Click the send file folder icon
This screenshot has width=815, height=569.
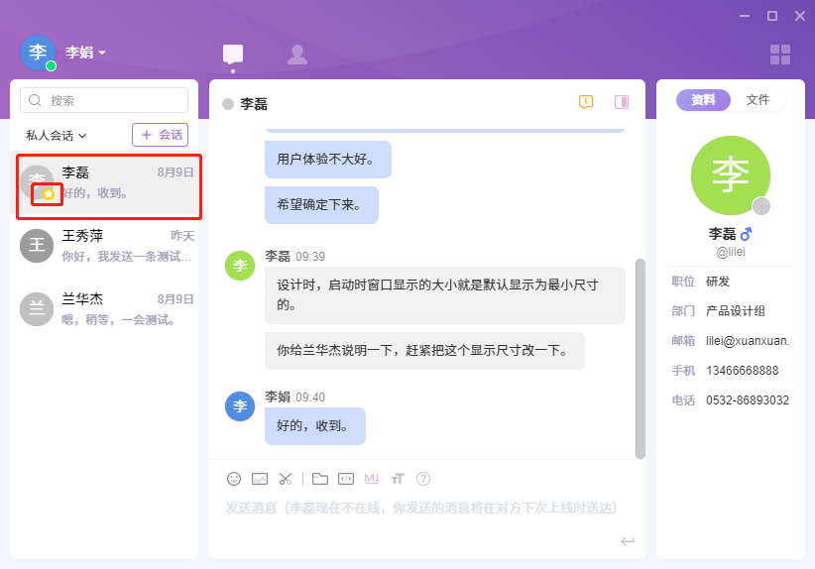320,479
